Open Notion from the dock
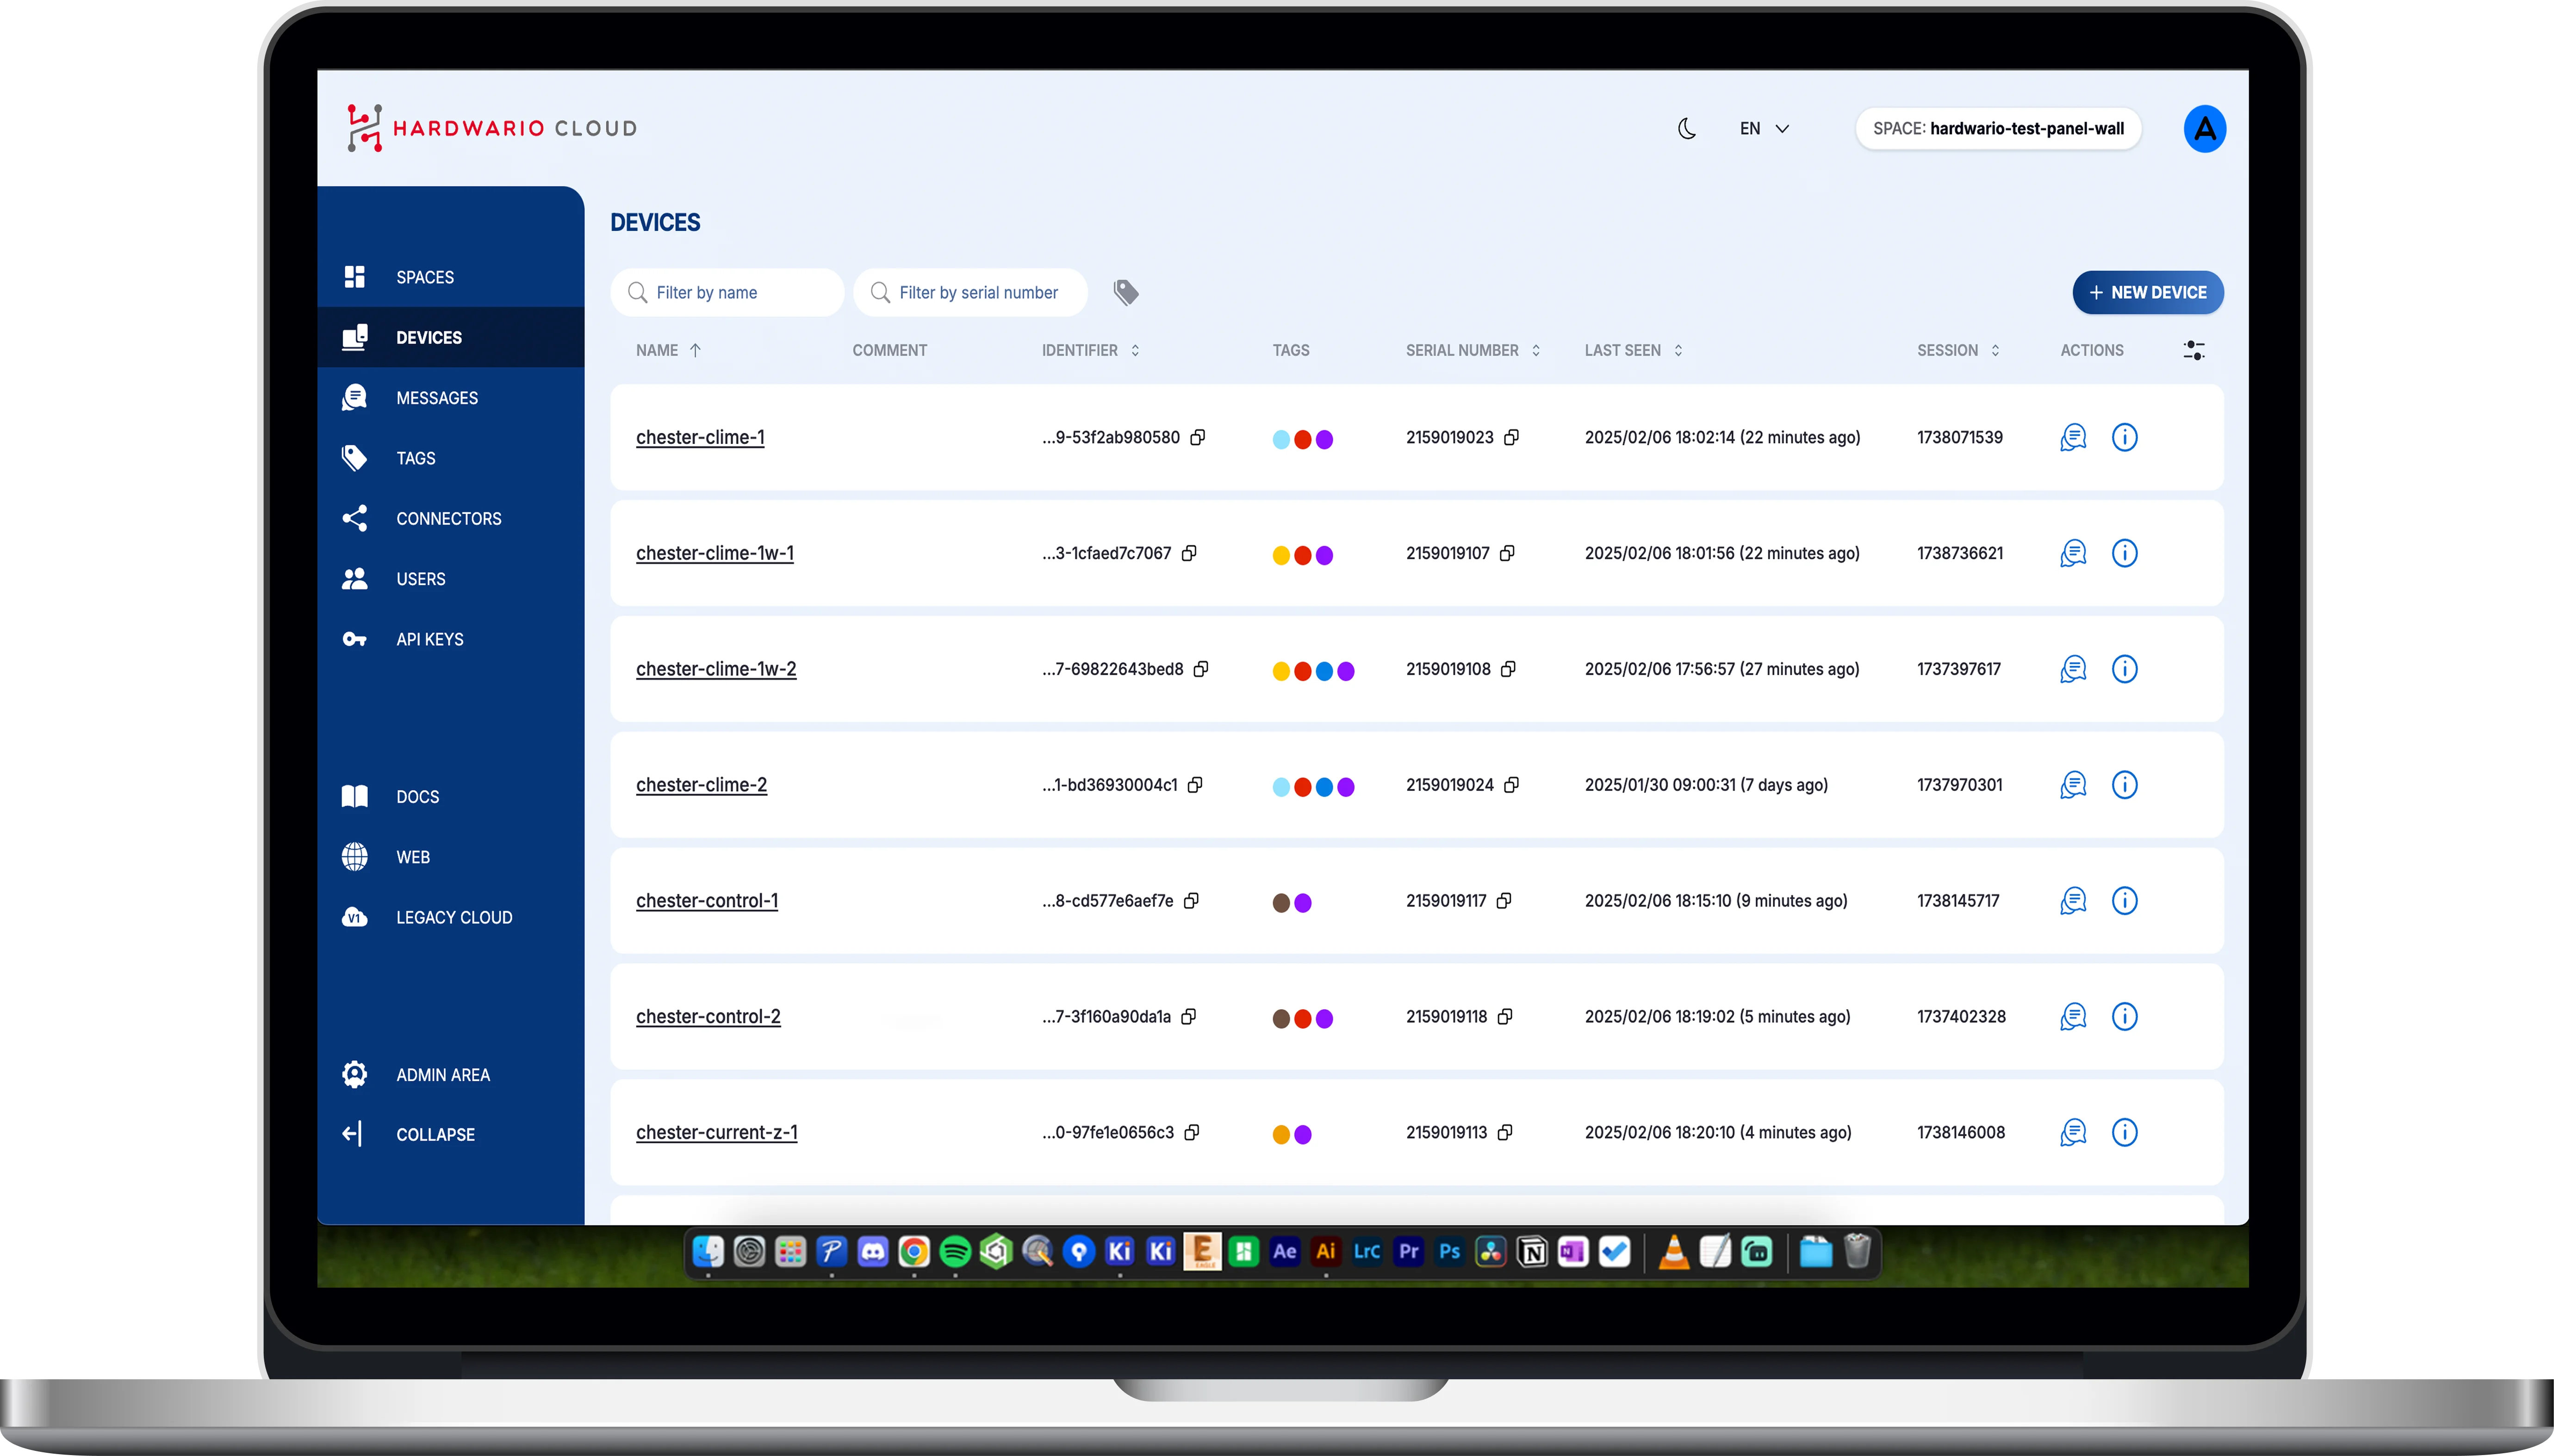The height and width of the screenshot is (1456, 2554). pos(1532,1252)
